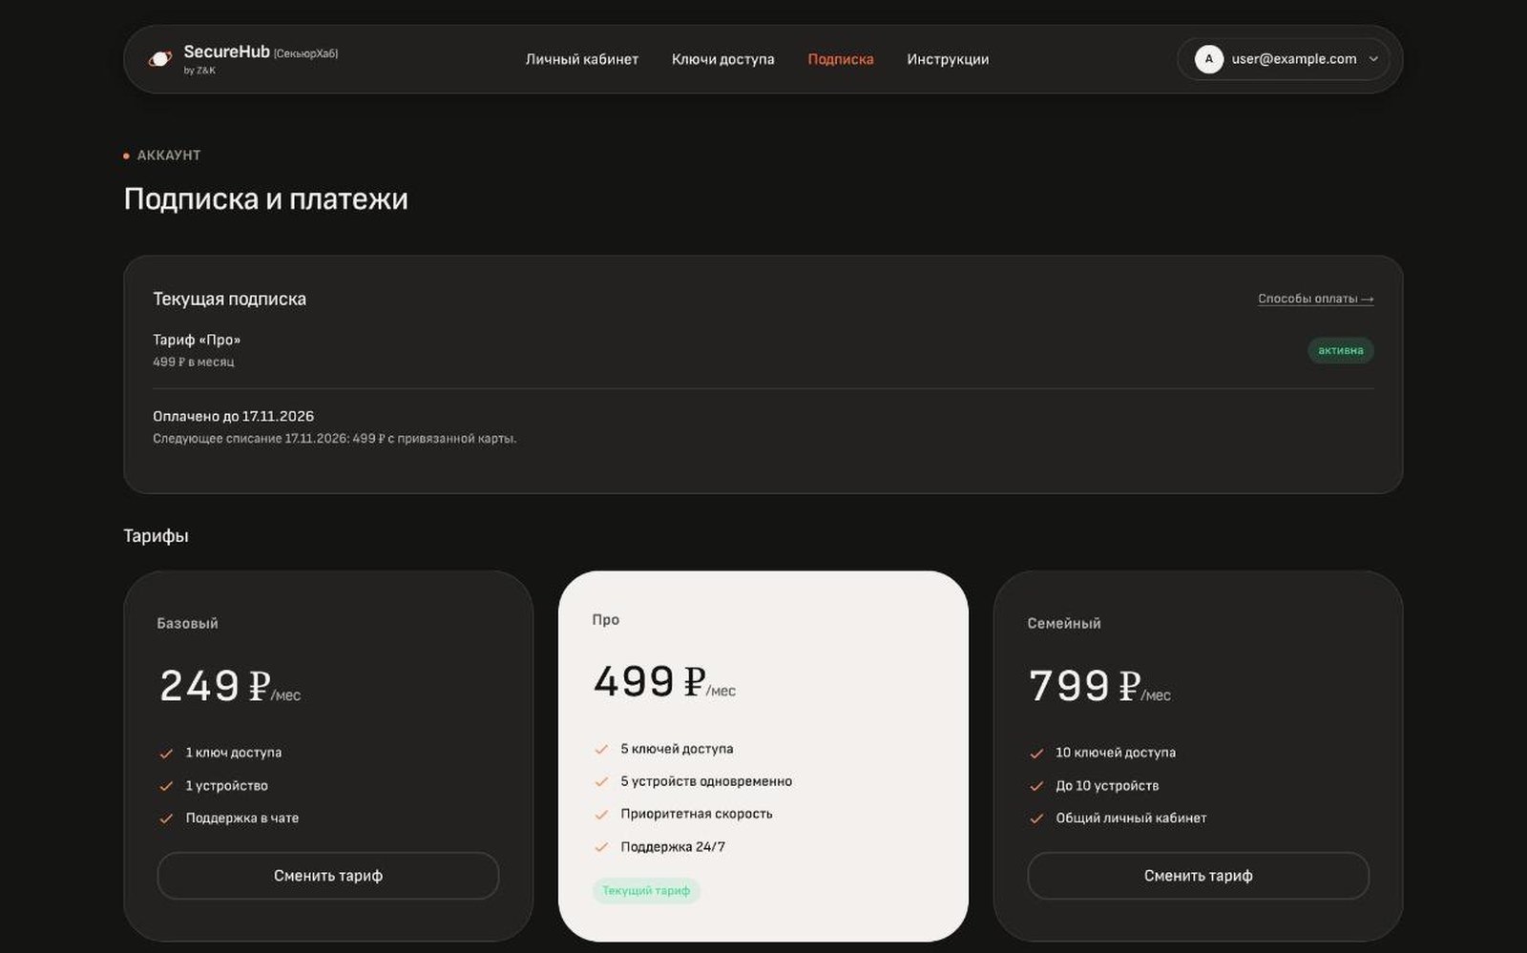Screen dimensions: 1527x953
Task: Click the checkmark beside "5 ключей доступа"
Action: [601, 750]
